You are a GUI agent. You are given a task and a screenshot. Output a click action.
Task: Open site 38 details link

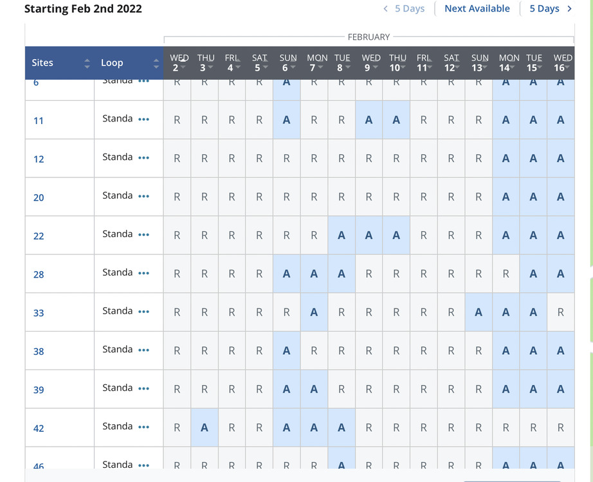point(39,352)
